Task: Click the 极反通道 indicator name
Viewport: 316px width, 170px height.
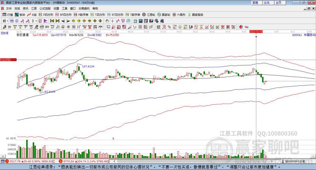Action: (23, 35)
